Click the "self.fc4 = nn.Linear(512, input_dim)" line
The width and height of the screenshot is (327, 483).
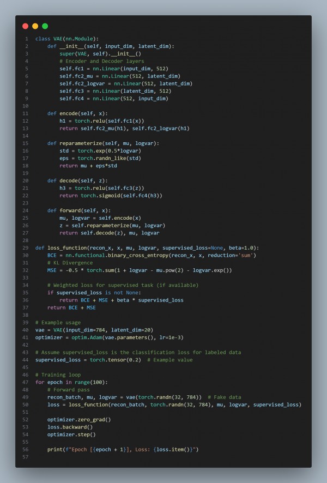click(114, 99)
